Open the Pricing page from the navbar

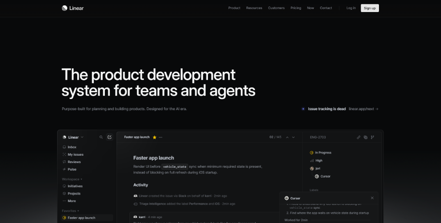[x=295, y=8]
